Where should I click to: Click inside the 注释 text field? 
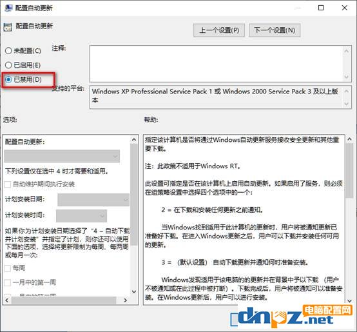click(217, 64)
